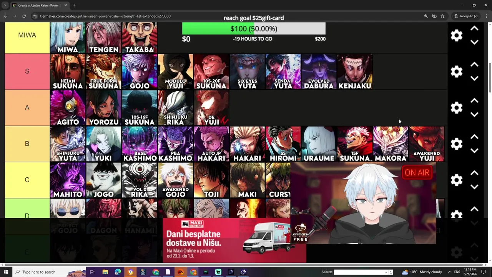Image resolution: width=492 pixels, height=277 pixels.
Task: Select the B tier label
Action: [27, 144]
